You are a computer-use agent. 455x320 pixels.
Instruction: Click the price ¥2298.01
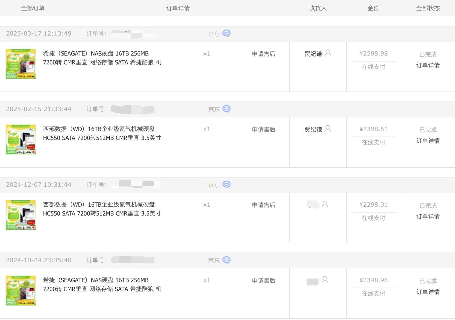tap(373, 205)
